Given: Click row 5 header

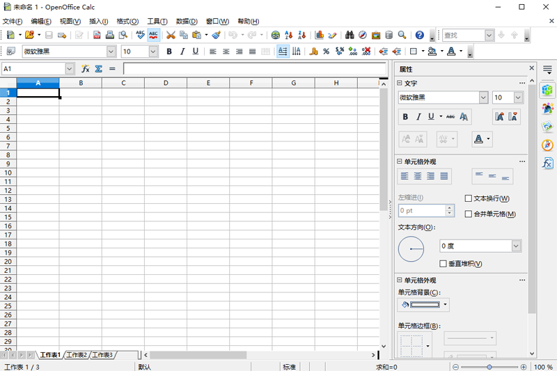Looking at the screenshot, I should pos(8,128).
